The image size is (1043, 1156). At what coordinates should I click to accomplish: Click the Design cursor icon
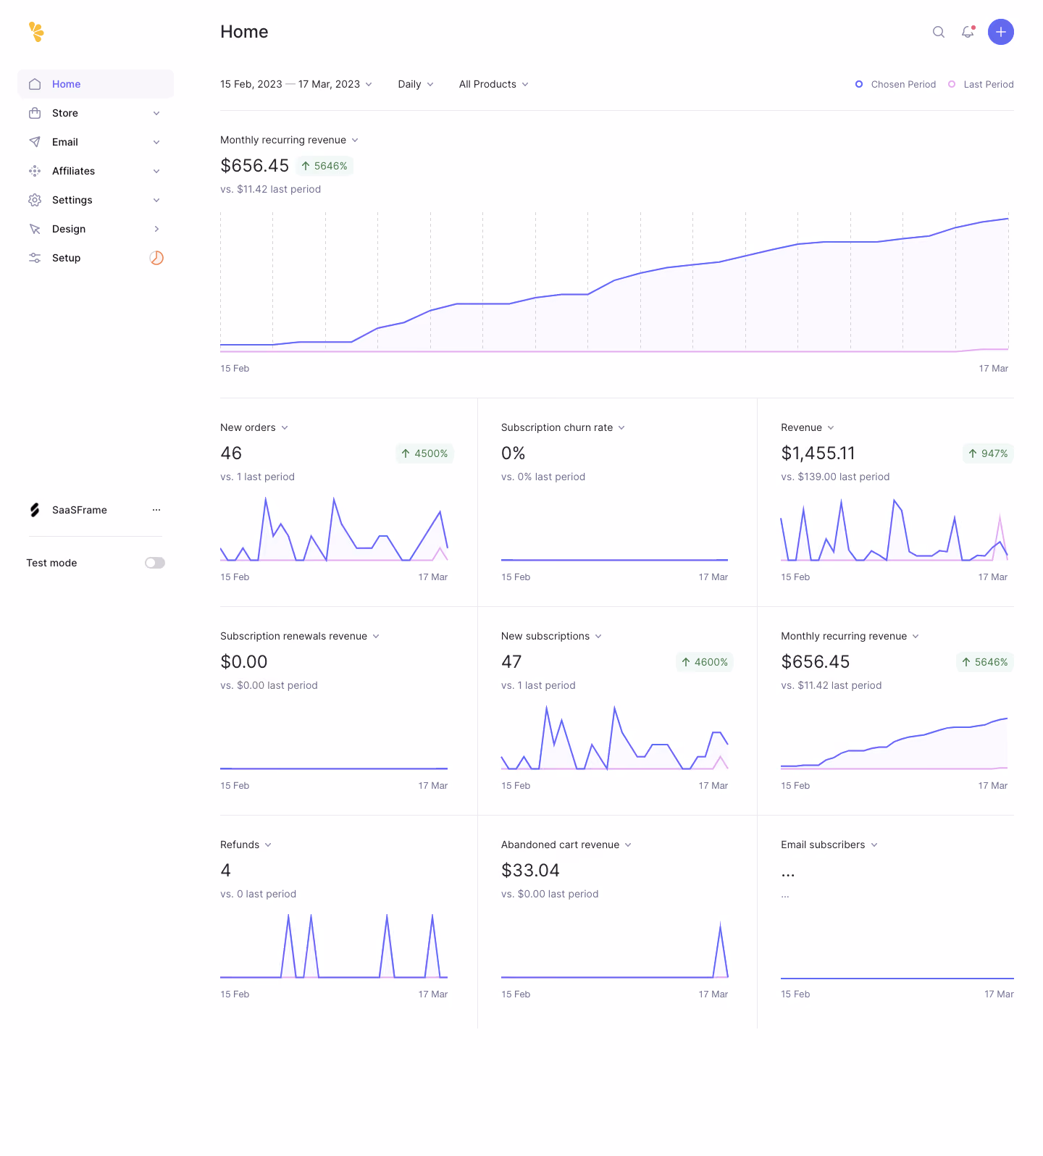click(35, 229)
